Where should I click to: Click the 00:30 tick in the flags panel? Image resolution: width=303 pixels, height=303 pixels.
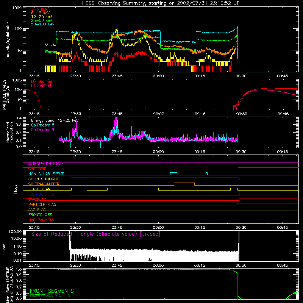tap(241, 228)
